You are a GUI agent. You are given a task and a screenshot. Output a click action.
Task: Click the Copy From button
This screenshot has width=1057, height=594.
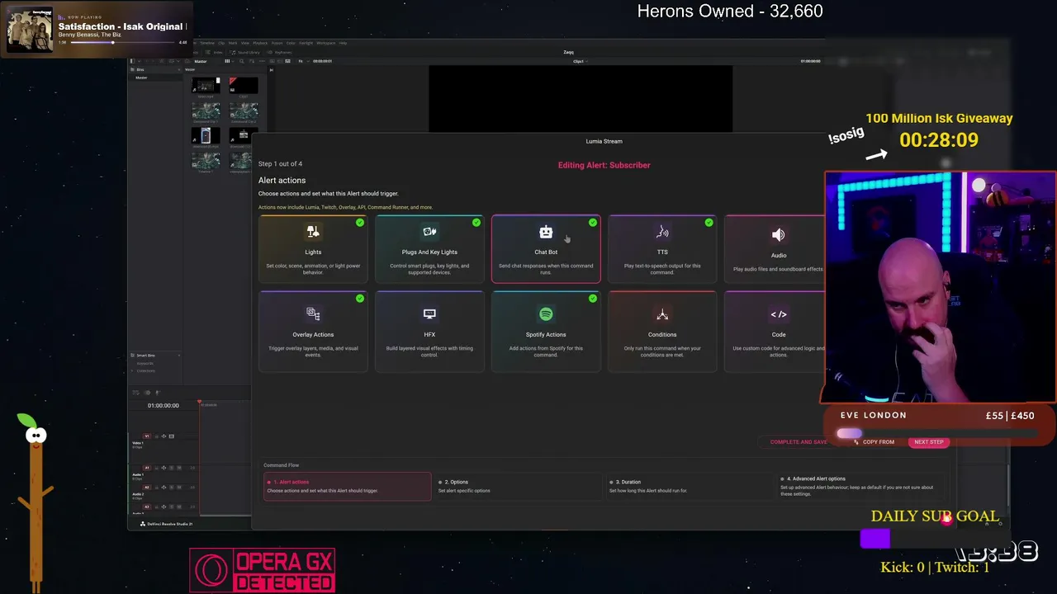[x=875, y=442]
